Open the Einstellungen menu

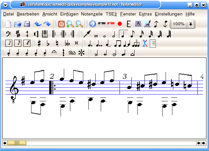pyautogui.click(x=168, y=14)
